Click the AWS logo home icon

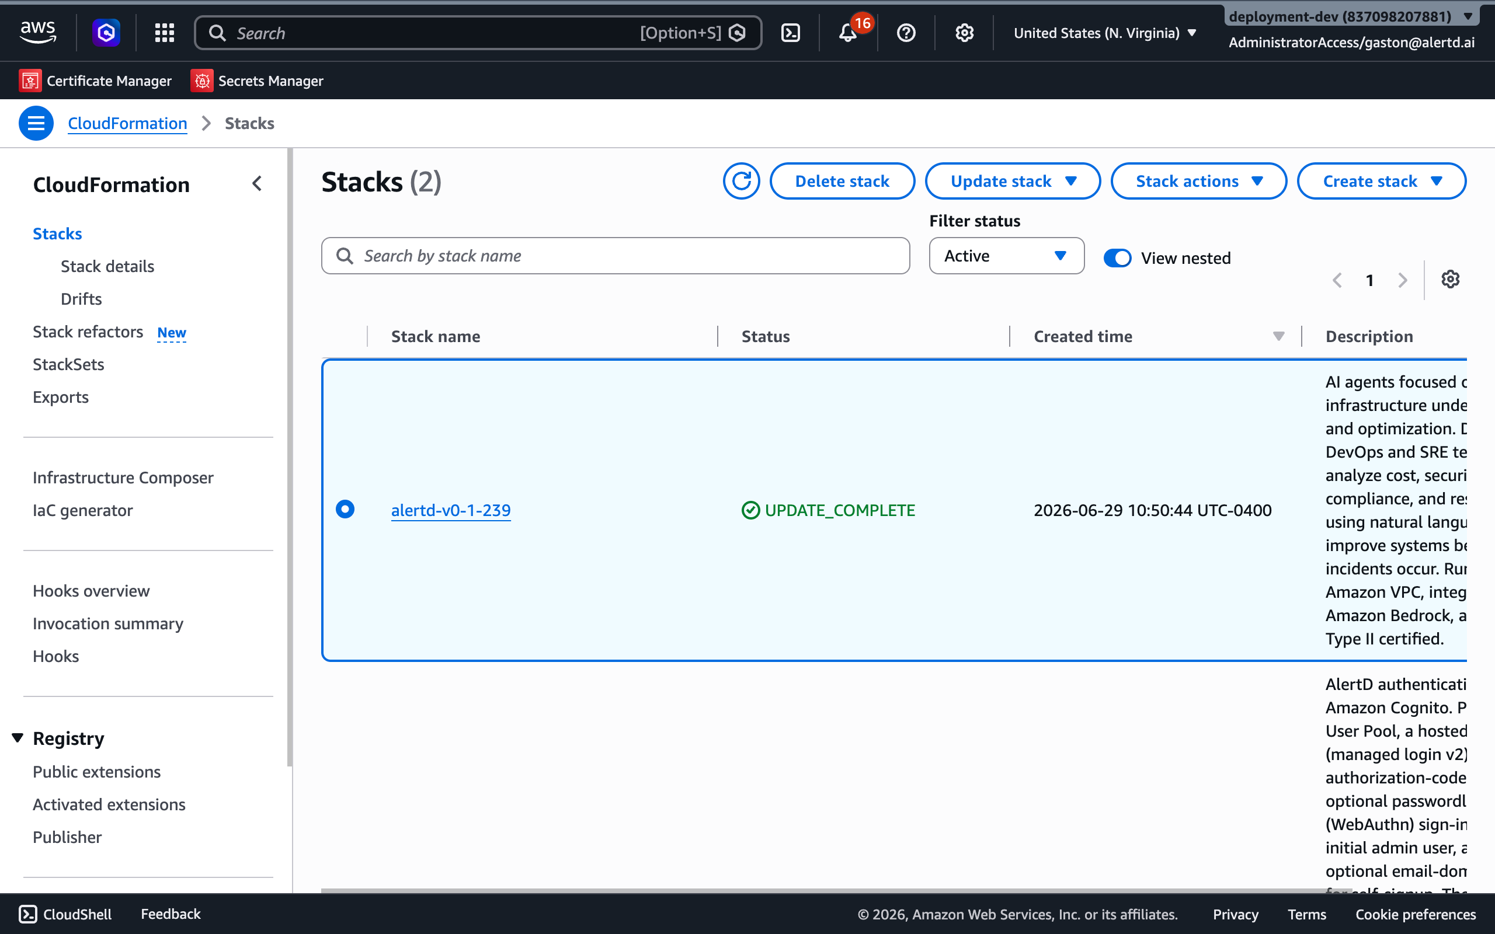[38, 32]
